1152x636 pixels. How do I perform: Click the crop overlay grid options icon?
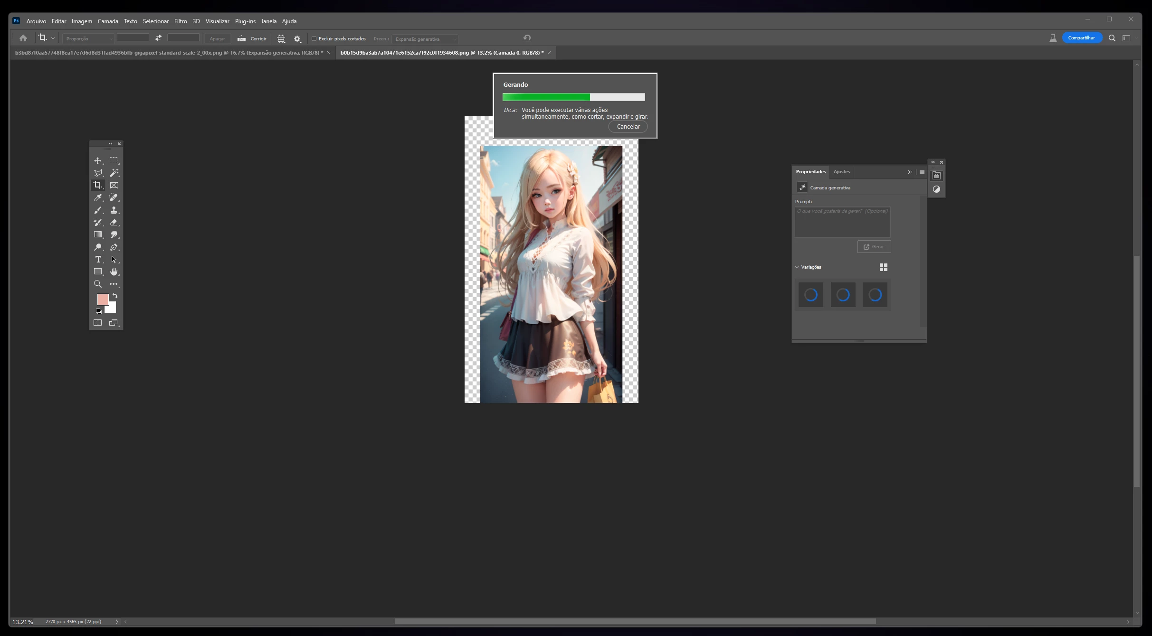(x=281, y=38)
